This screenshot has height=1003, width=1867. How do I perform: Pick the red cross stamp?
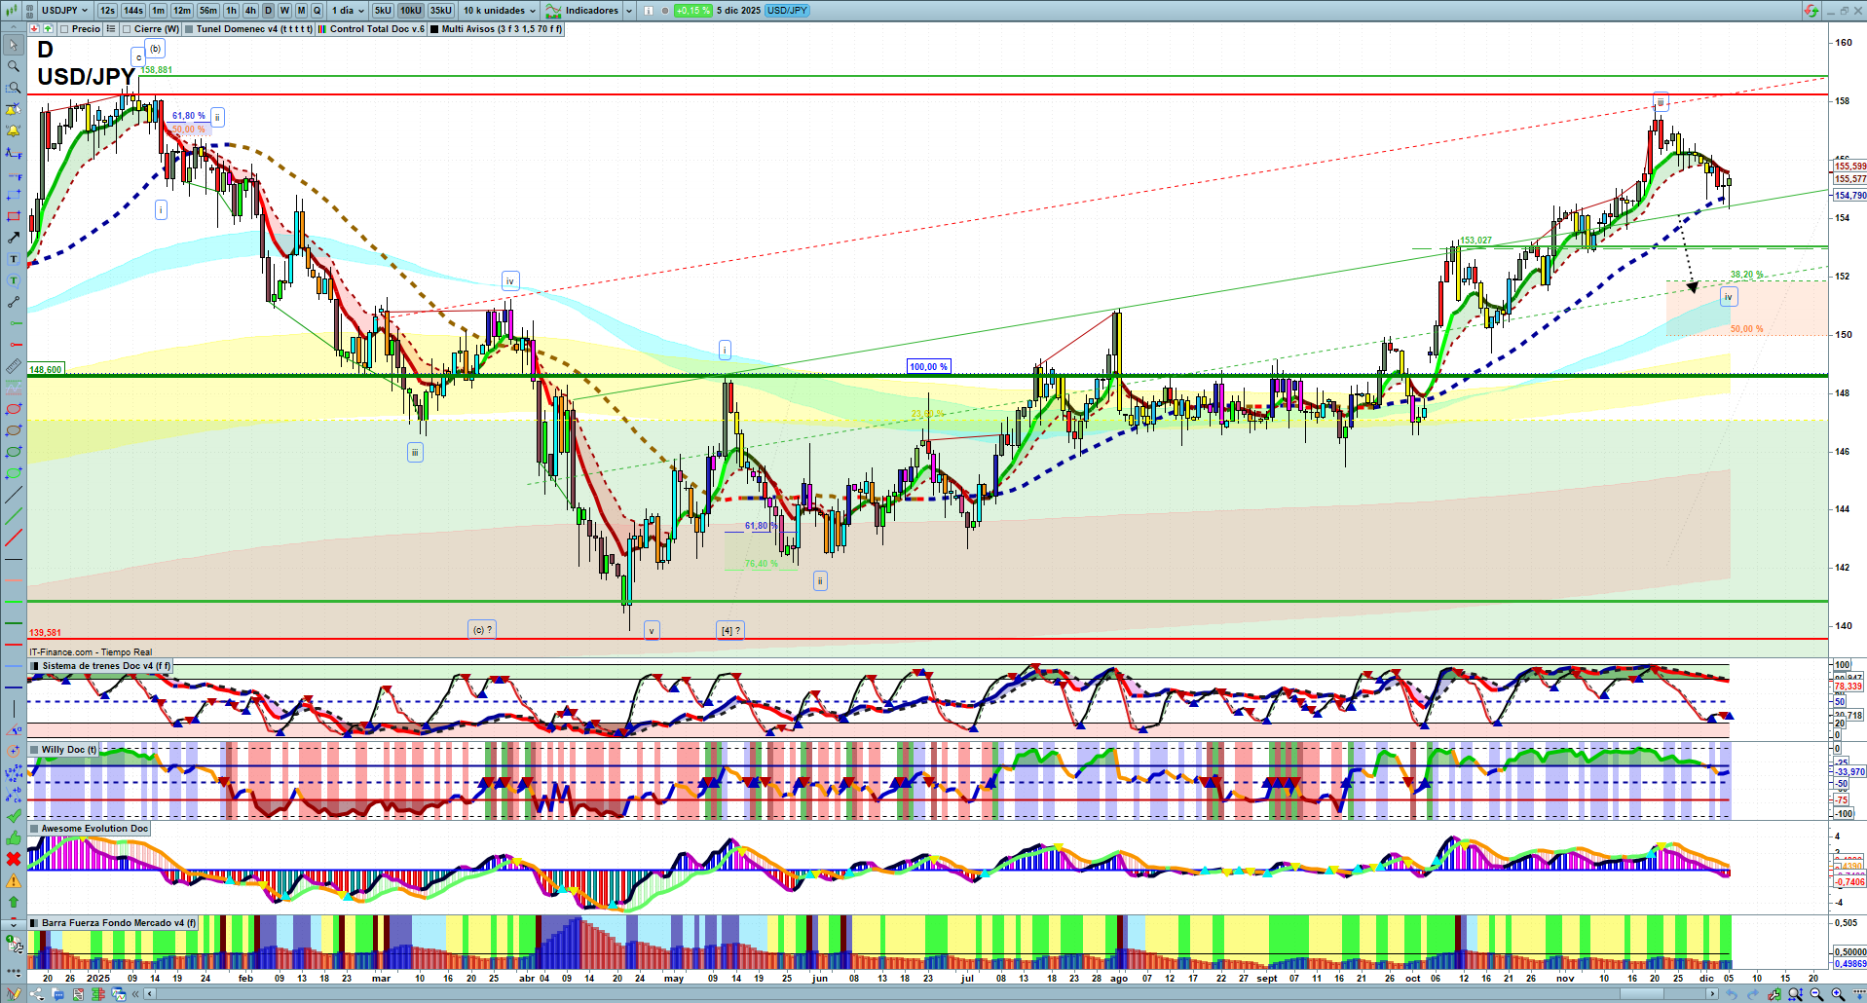(x=14, y=859)
